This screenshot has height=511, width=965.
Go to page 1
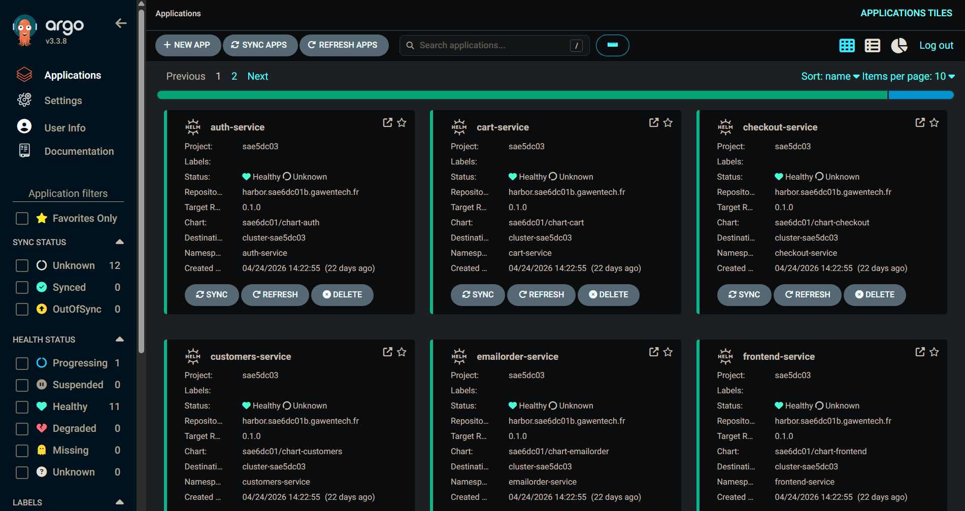pyautogui.click(x=218, y=76)
